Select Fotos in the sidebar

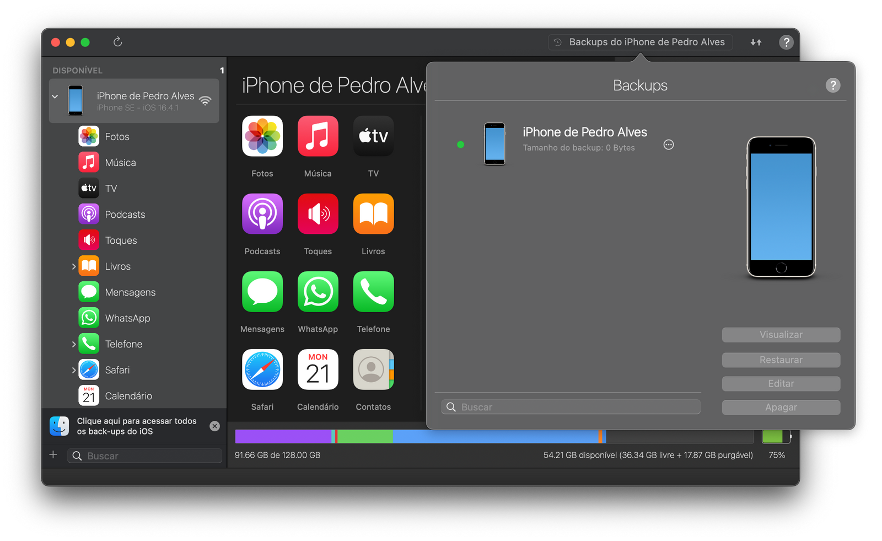coord(117,137)
